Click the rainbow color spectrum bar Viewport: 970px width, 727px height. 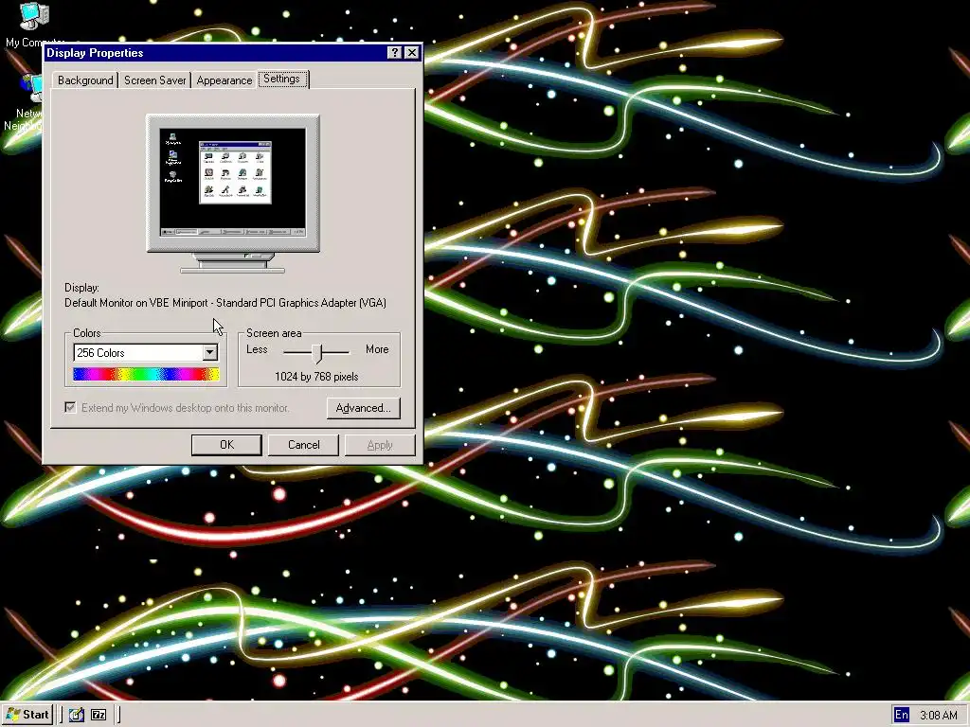[x=146, y=374]
